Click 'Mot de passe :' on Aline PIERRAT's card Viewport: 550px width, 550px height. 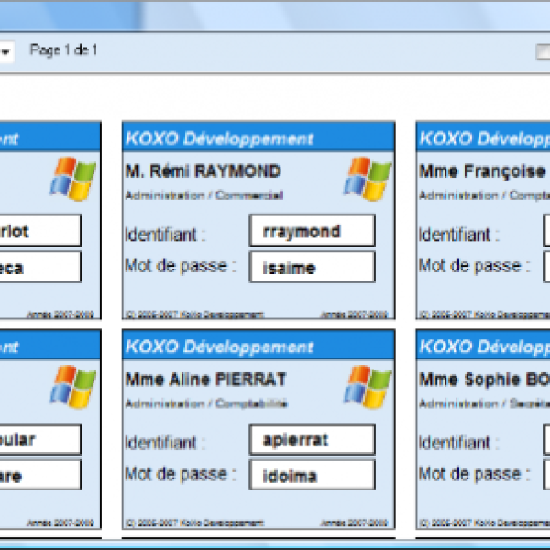[181, 474]
